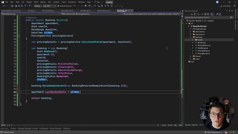
Task: Switch to the BookingStatus.cs tab
Action: (x=104, y=11)
